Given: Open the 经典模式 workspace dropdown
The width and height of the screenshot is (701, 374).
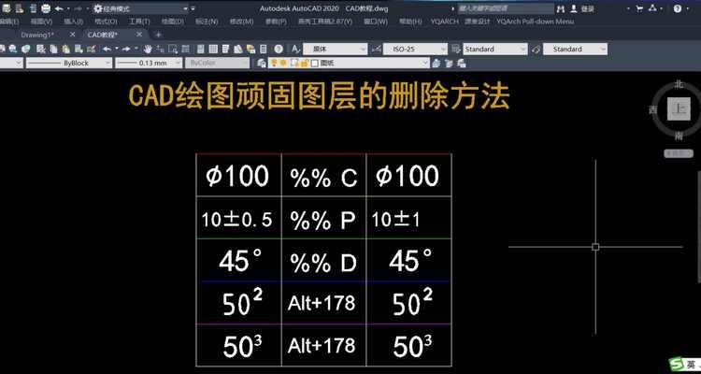Looking at the screenshot, I should 141,8.
